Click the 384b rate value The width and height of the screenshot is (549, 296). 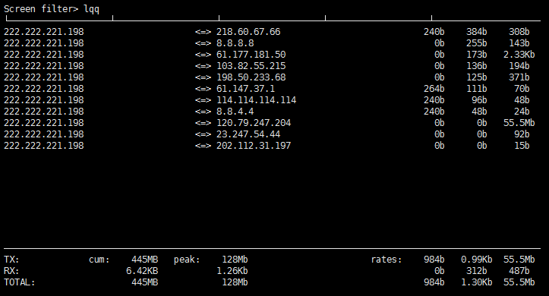coord(477,32)
